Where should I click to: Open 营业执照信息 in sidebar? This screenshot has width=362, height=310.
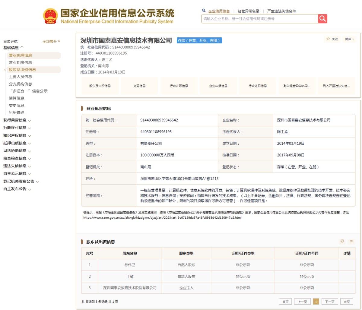[33, 55]
